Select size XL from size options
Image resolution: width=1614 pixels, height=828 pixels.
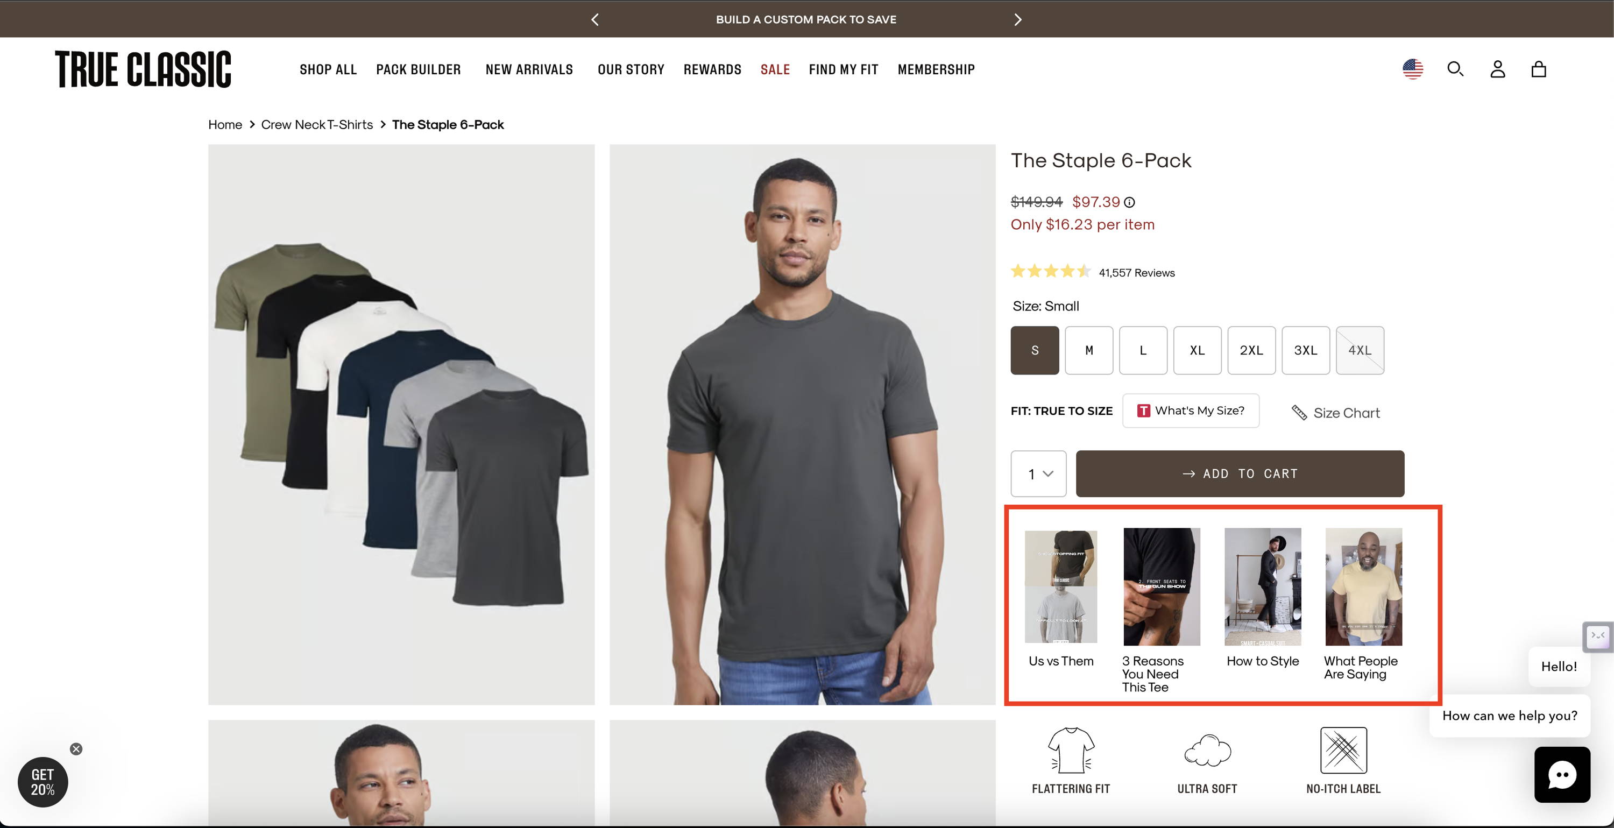[1197, 350]
